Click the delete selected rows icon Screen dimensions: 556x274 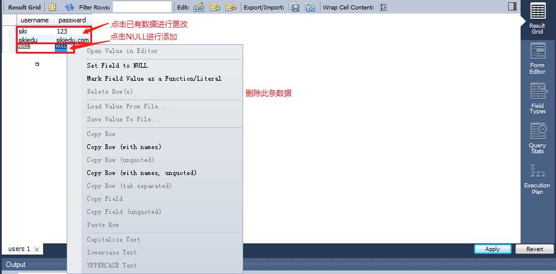(x=231, y=7)
